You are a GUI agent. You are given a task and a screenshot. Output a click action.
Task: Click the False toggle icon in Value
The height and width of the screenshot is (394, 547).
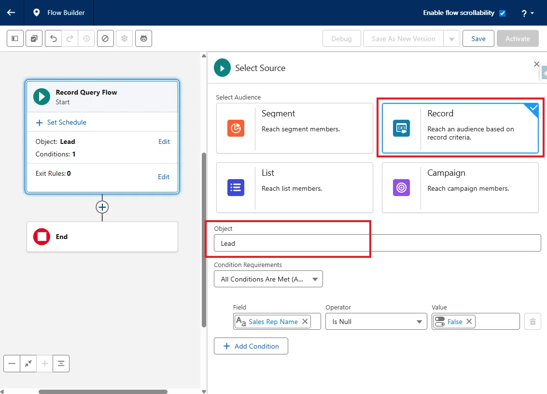click(439, 322)
